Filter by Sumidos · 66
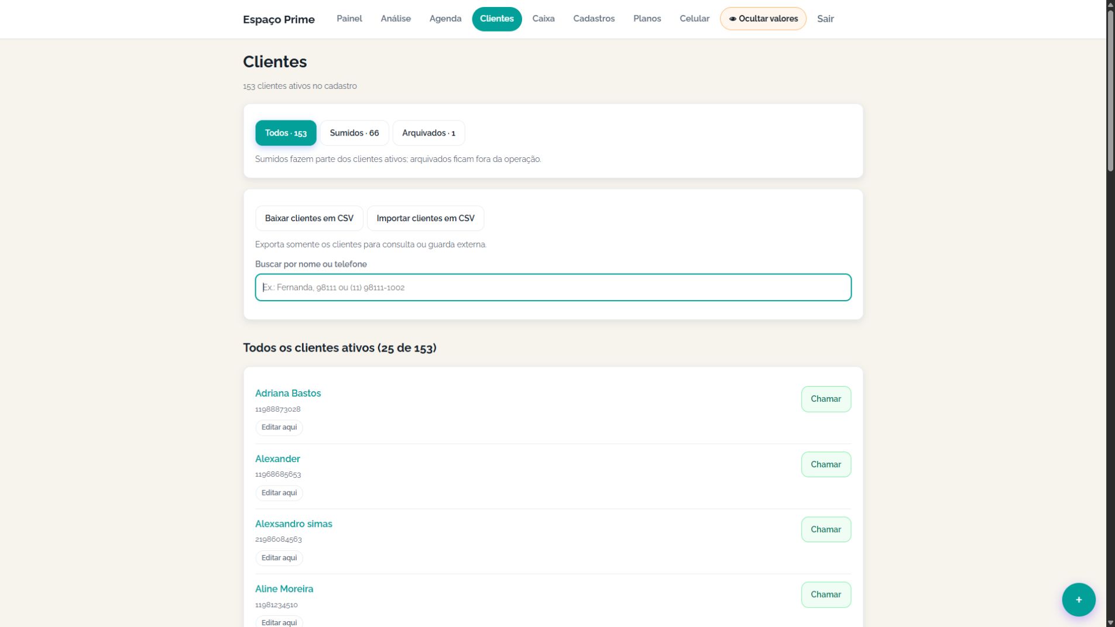Screen dimensions: 1115x627 pos(354,133)
